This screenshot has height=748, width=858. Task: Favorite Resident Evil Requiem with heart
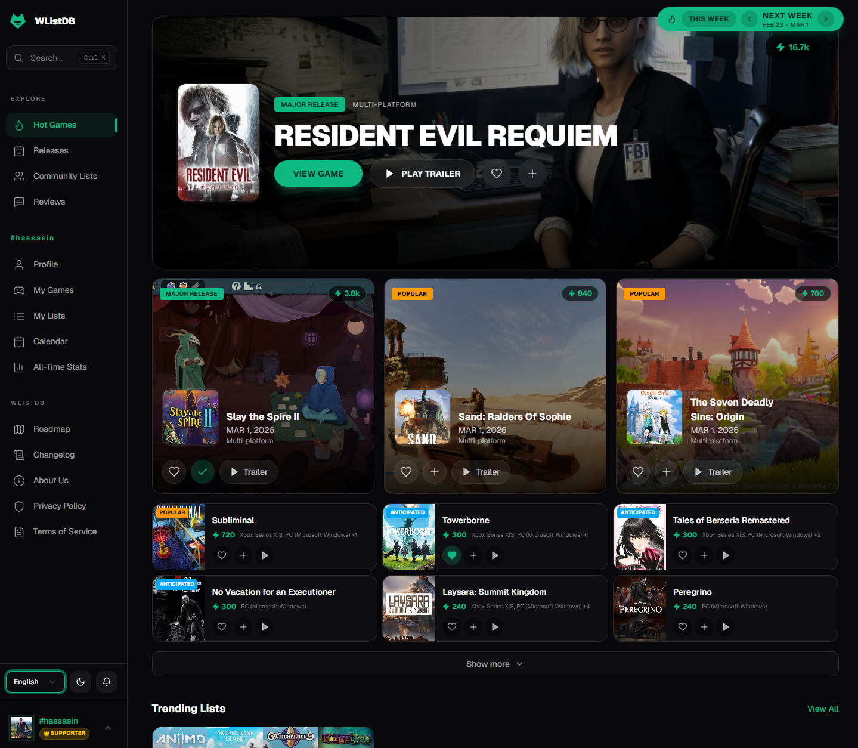coord(497,174)
